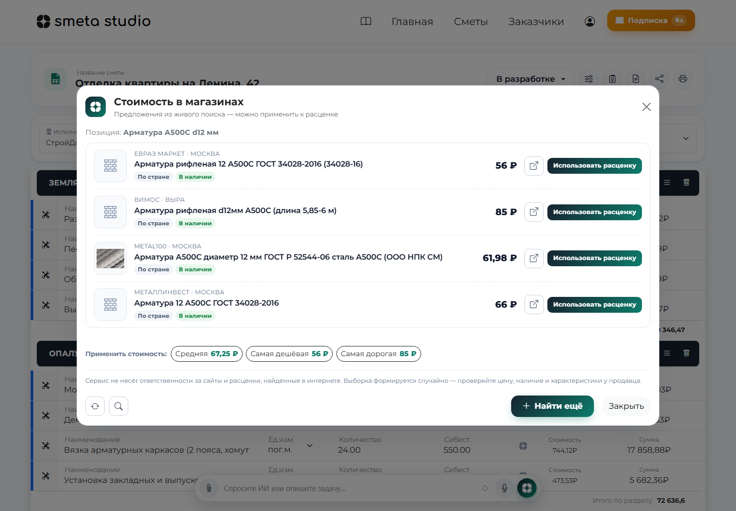Click the print icon in estimate toolbar

(683, 79)
